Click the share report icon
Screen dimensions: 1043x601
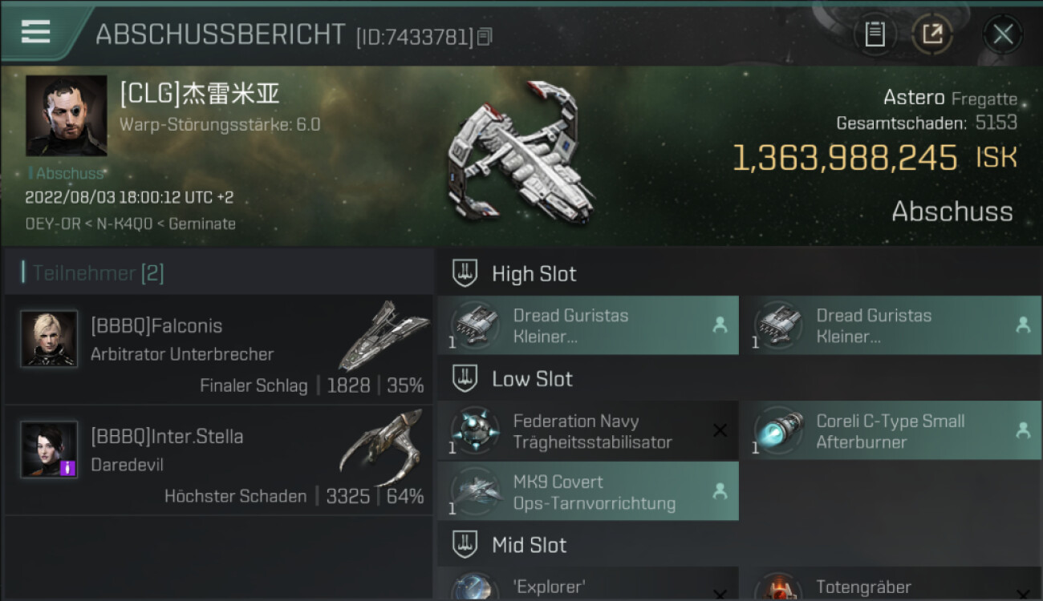pyautogui.click(x=932, y=34)
